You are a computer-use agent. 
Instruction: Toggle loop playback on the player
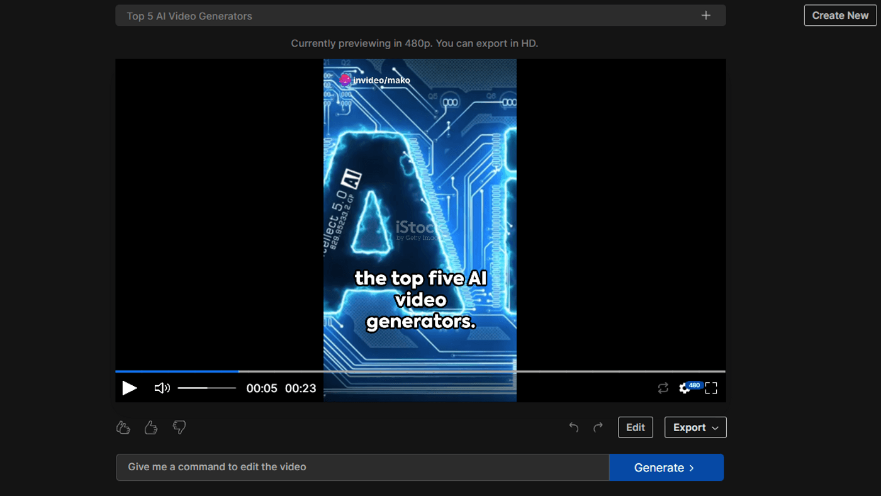663,388
